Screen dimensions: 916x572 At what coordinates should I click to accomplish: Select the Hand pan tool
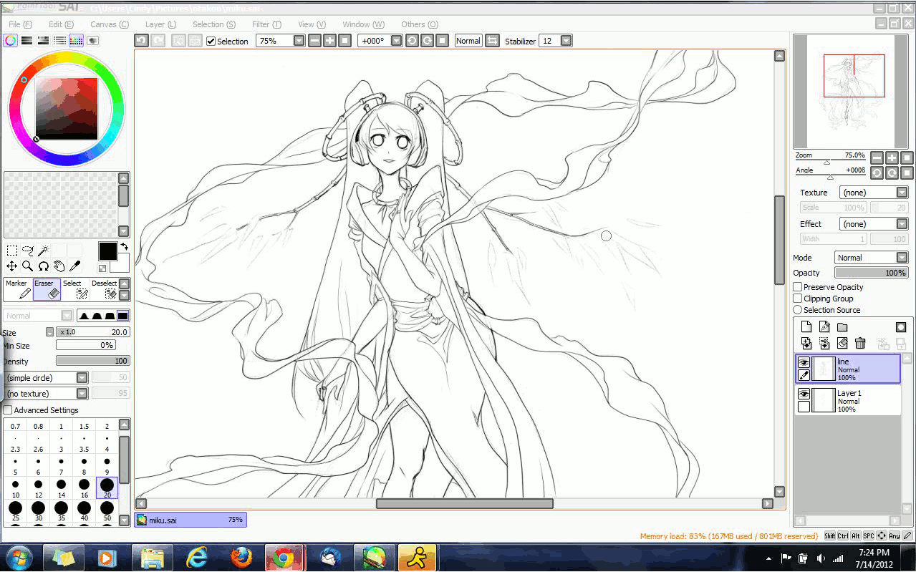coord(59,266)
